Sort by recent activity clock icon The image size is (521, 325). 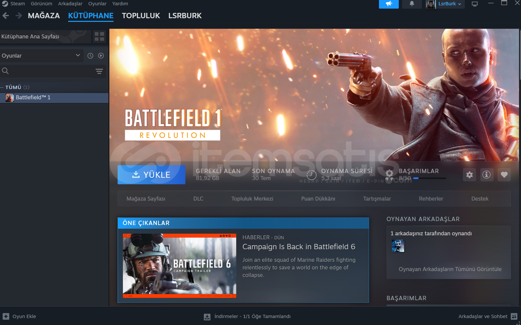click(x=90, y=56)
